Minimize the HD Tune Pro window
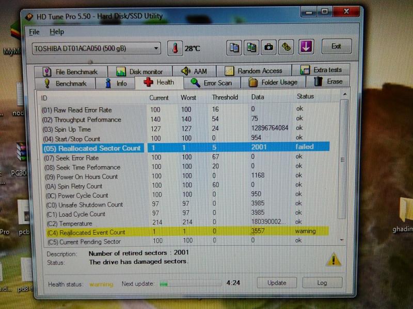The image size is (413, 309). 309,12
